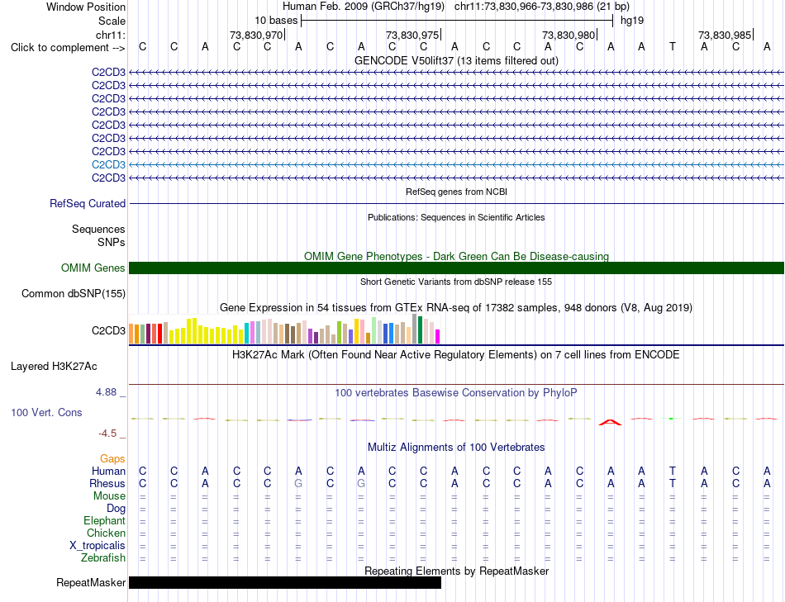Click "100 vertebrates Basewise Conservation by PhyloP" title

click(x=456, y=393)
